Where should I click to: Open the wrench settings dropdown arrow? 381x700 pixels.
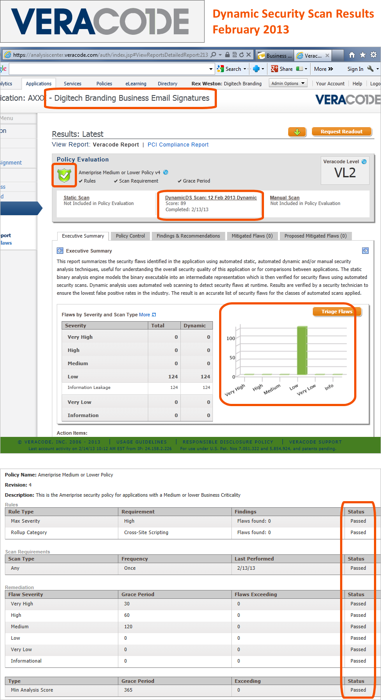pos(377,69)
